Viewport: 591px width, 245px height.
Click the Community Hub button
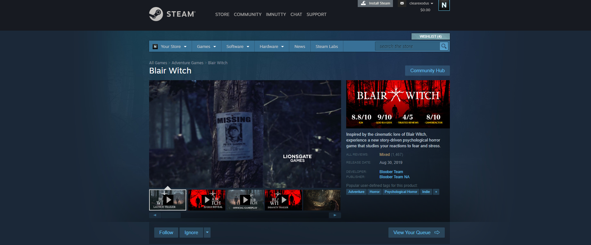coord(427,71)
